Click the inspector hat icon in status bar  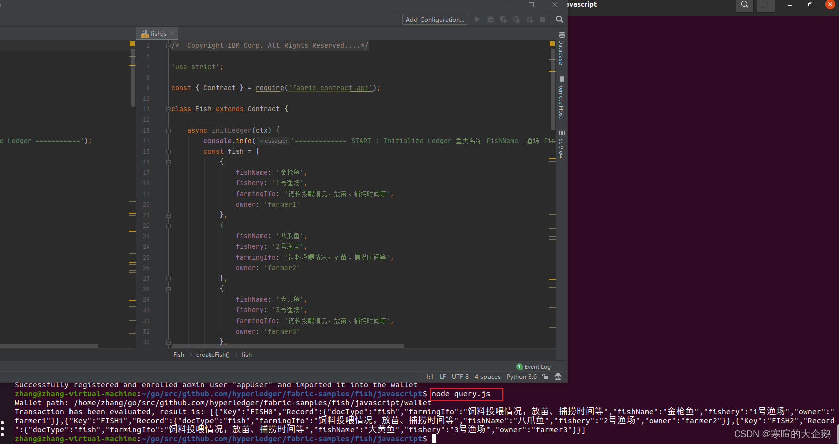tap(558, 376)
